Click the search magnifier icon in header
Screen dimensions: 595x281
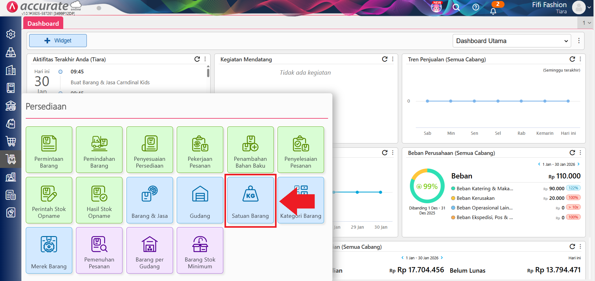(456, 7)
